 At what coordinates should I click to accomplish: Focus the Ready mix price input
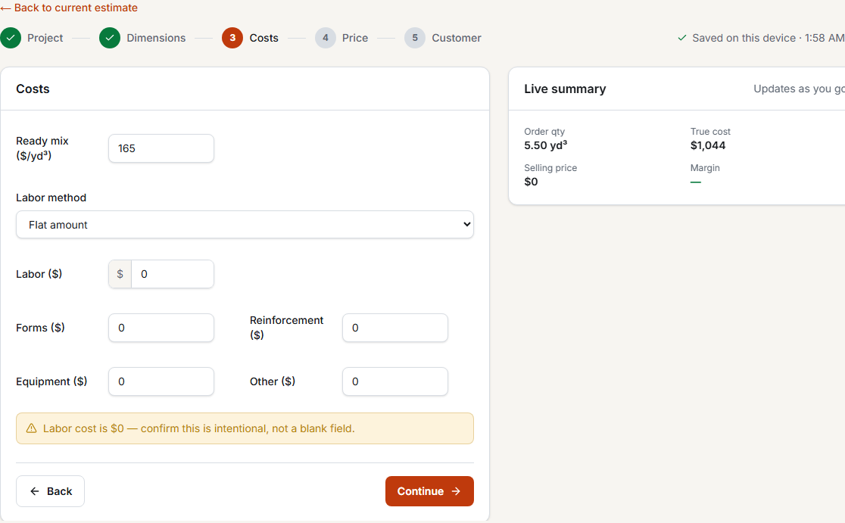coord(161,148)
